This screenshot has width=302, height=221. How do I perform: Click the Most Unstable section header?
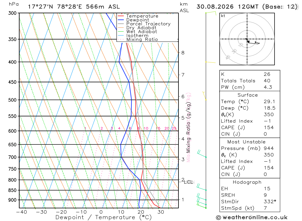[x=246, y=142]
